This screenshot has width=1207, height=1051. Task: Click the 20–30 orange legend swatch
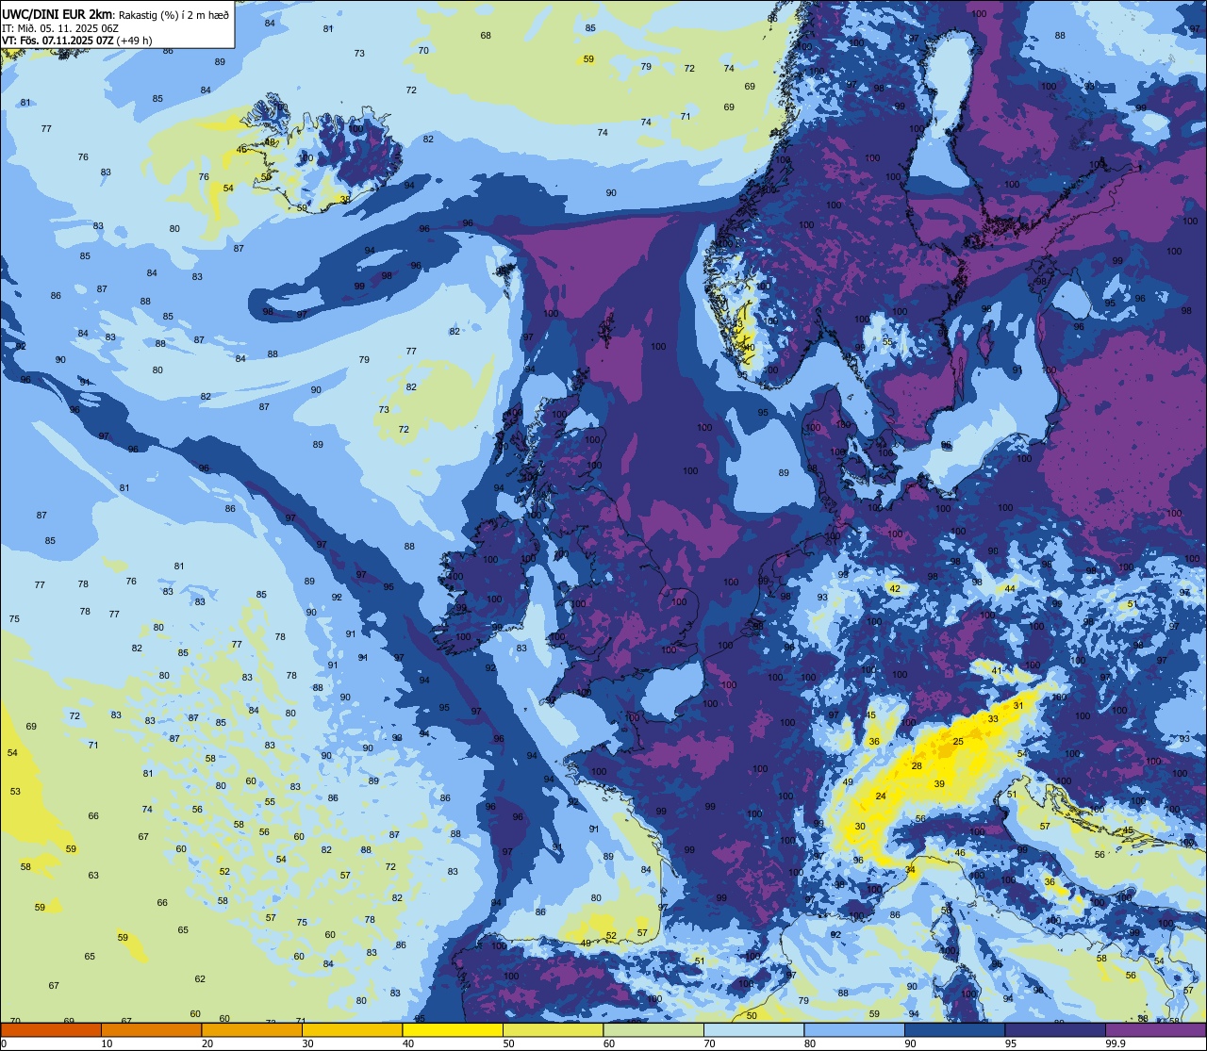pos(252,1029)
